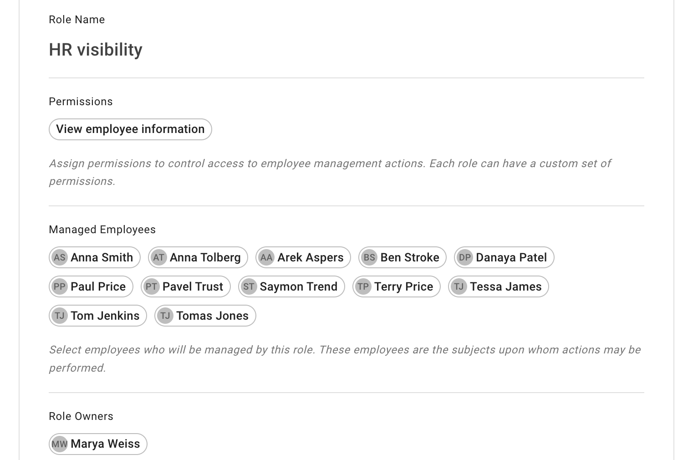Select the Paul Price employee chip

(90, 286)
